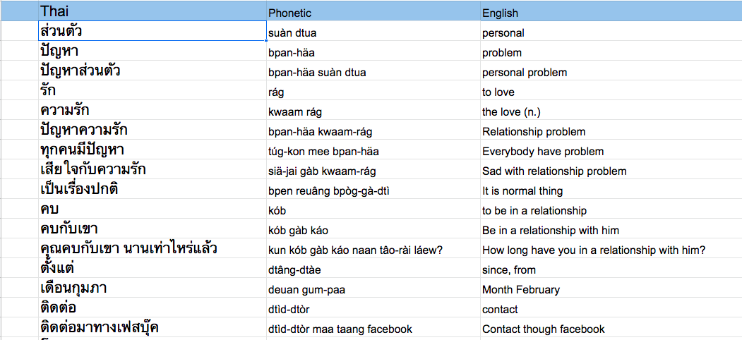Select the selected Thai cell ส่วนตัว
Screen dimensions: 742x340
click(151, 31)
